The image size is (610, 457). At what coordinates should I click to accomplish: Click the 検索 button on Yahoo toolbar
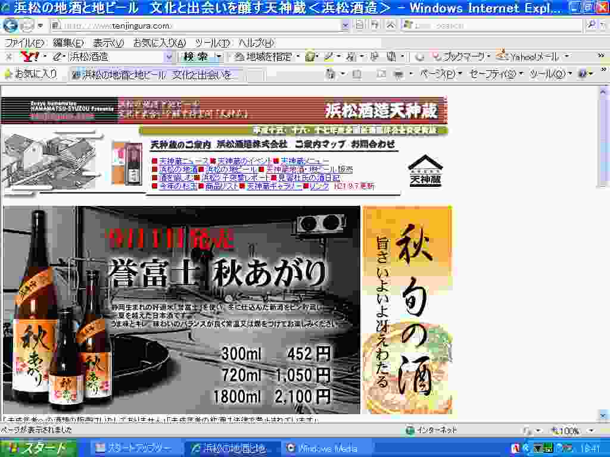pos(196,57)
